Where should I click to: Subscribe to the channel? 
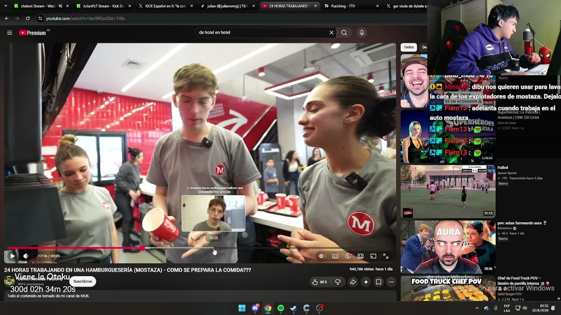83,281
